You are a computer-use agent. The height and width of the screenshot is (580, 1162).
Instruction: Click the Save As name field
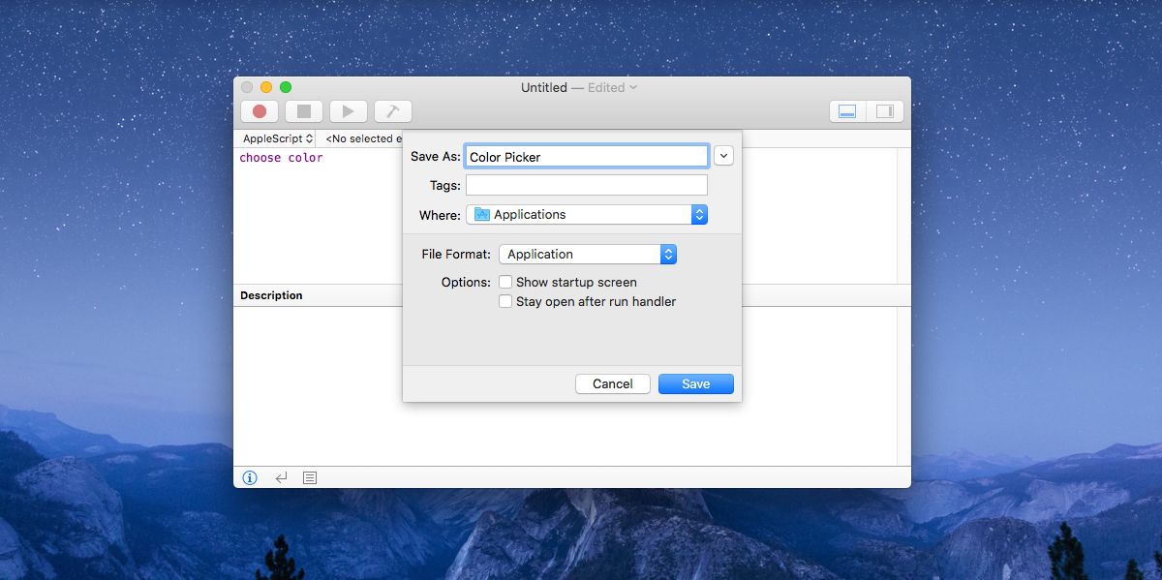click(586, 157)
